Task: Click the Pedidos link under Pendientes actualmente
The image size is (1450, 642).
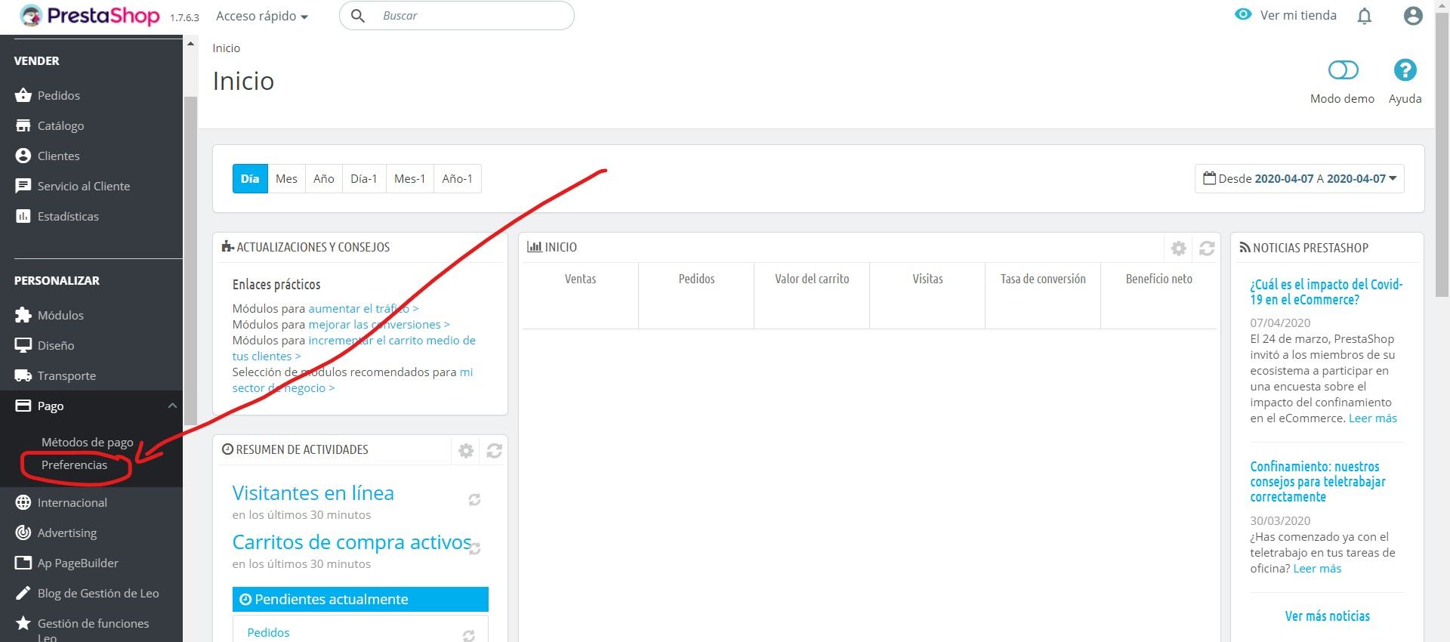Action: (x=268, y=632)
